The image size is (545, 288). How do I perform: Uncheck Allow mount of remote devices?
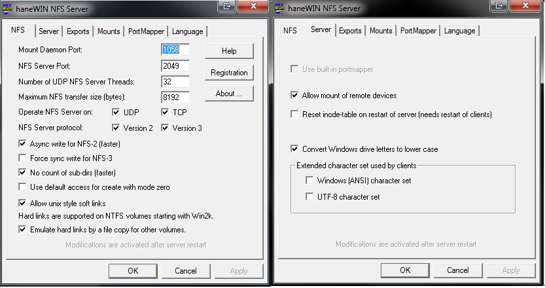click(x=294, y=95)
